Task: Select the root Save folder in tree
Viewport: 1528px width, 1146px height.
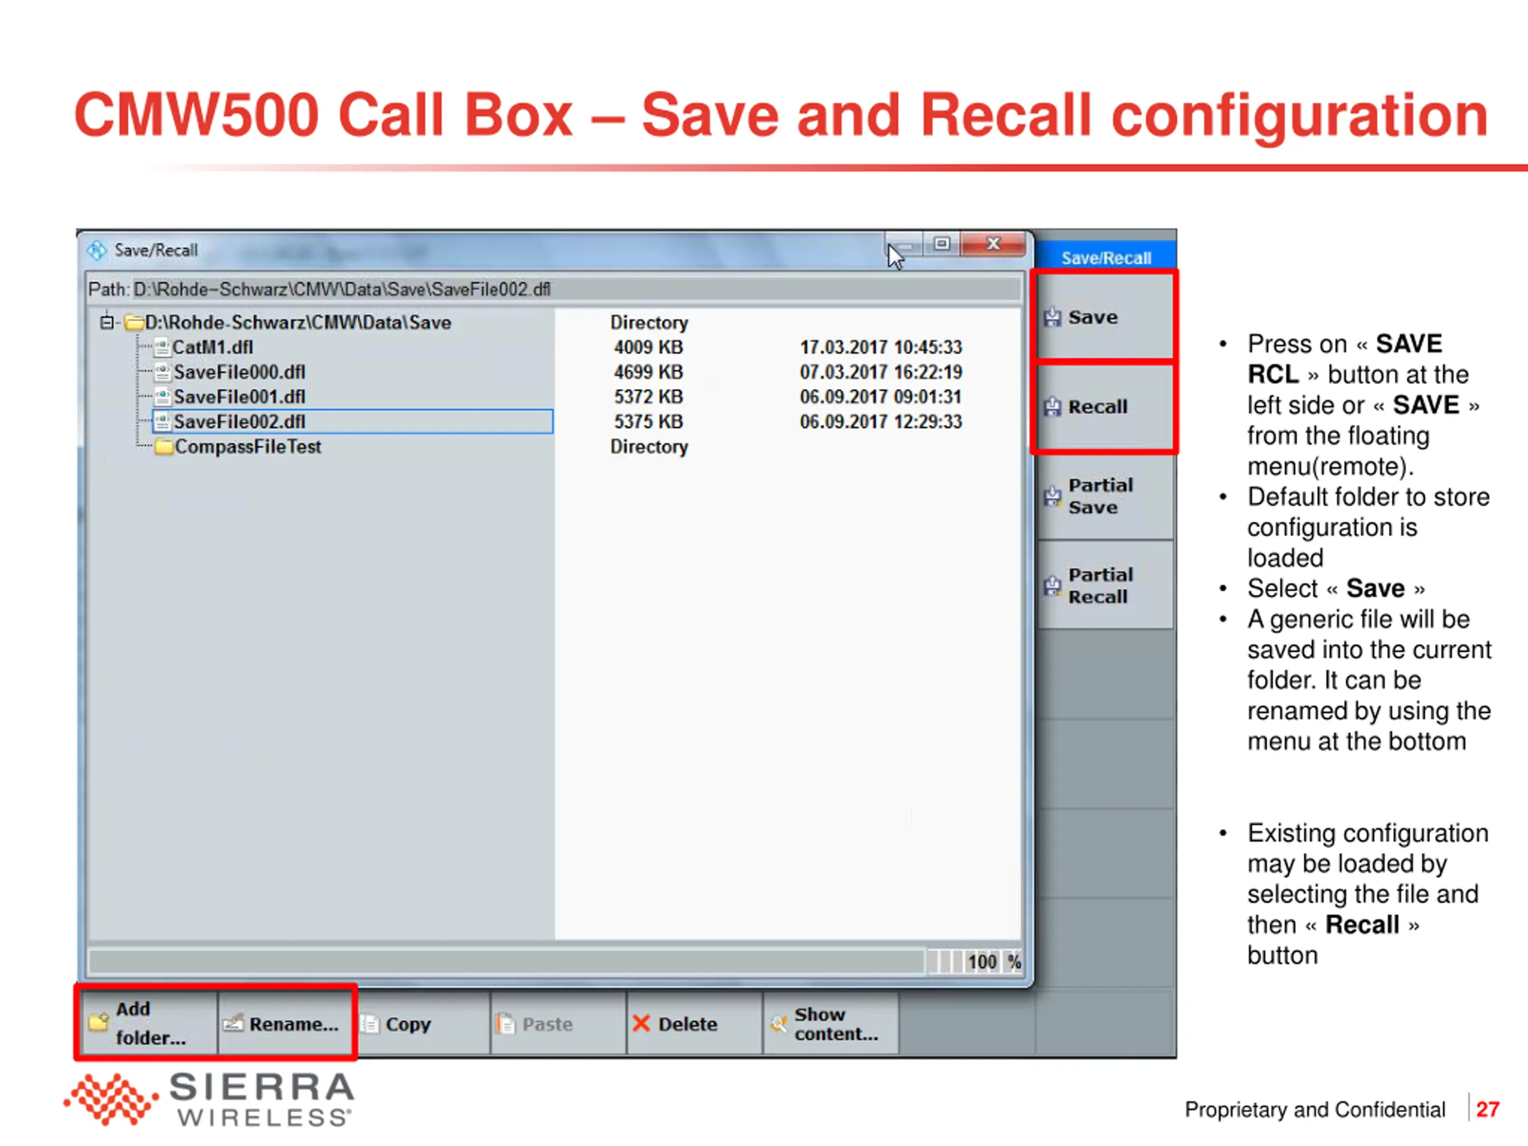Action: pos(298,322)
